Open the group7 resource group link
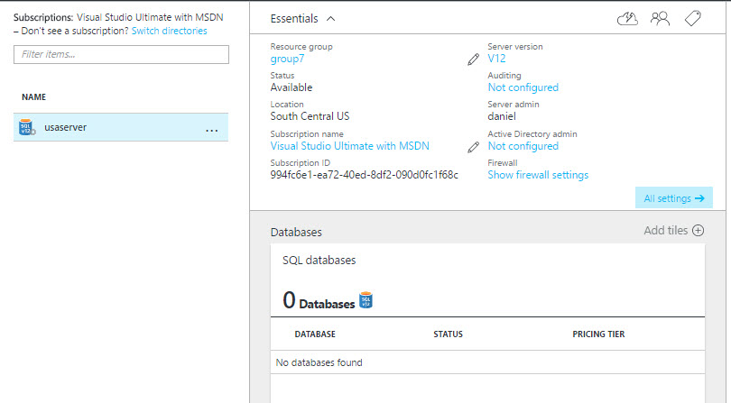The width and height of the screenshot is (731, 403). pyautogui.click(x=287, y=59)
